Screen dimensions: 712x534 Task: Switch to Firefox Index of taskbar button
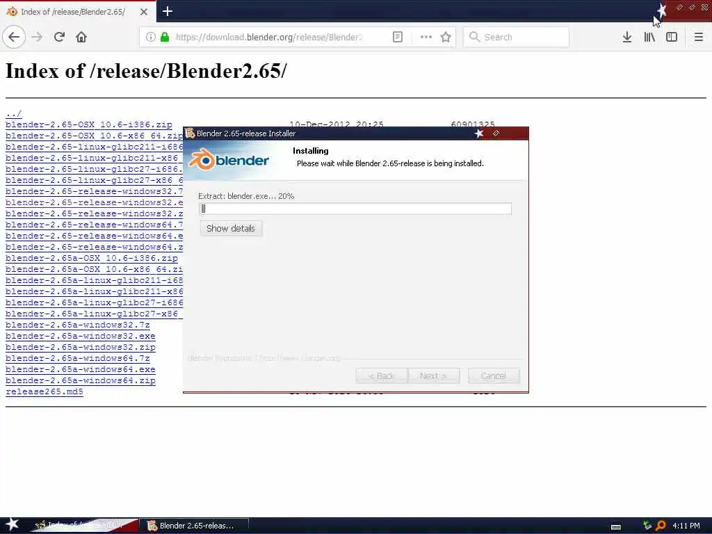84,526
